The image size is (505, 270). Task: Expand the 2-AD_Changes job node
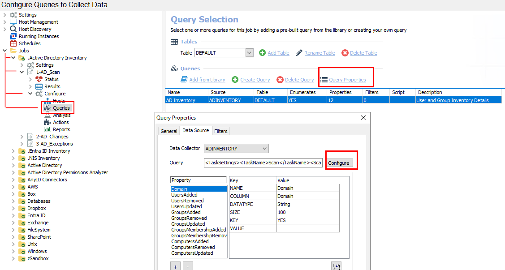click(x=22, y=137)
